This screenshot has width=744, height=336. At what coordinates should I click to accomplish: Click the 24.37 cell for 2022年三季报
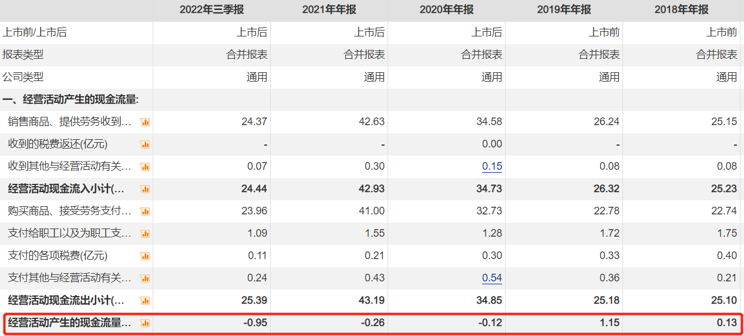254,122
